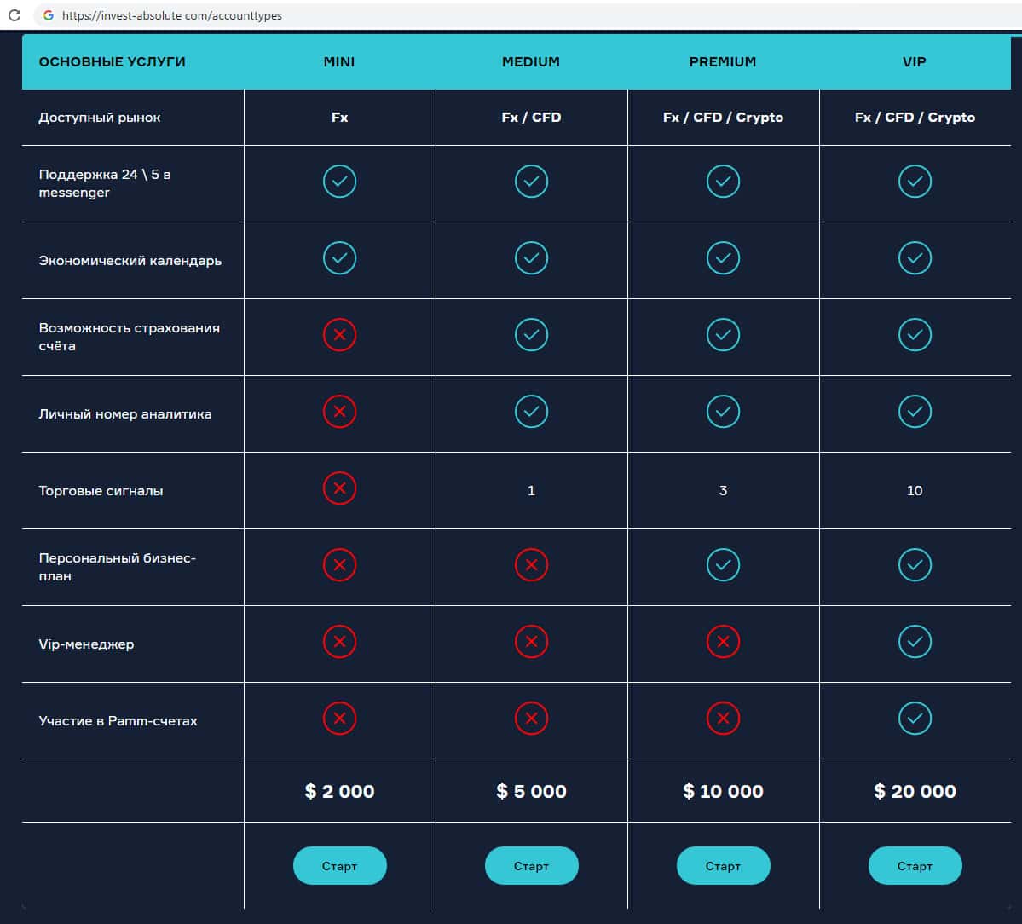This screenshot has height=924, width=1022.
Task: Click MEDIUM red cross in Персональный бизнес-план row
Action: (x=531, y=565)
